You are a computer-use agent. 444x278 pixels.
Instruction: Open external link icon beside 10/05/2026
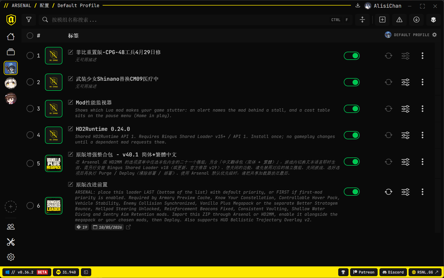128,227
